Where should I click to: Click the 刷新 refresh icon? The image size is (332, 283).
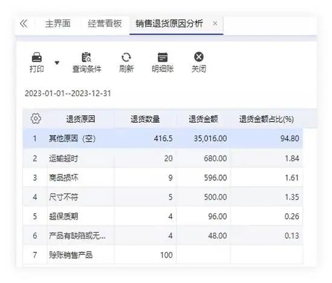[x=126, y=57]
